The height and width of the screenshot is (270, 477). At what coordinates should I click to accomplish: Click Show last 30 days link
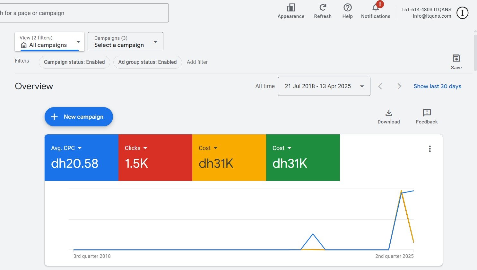pos(437,86)
